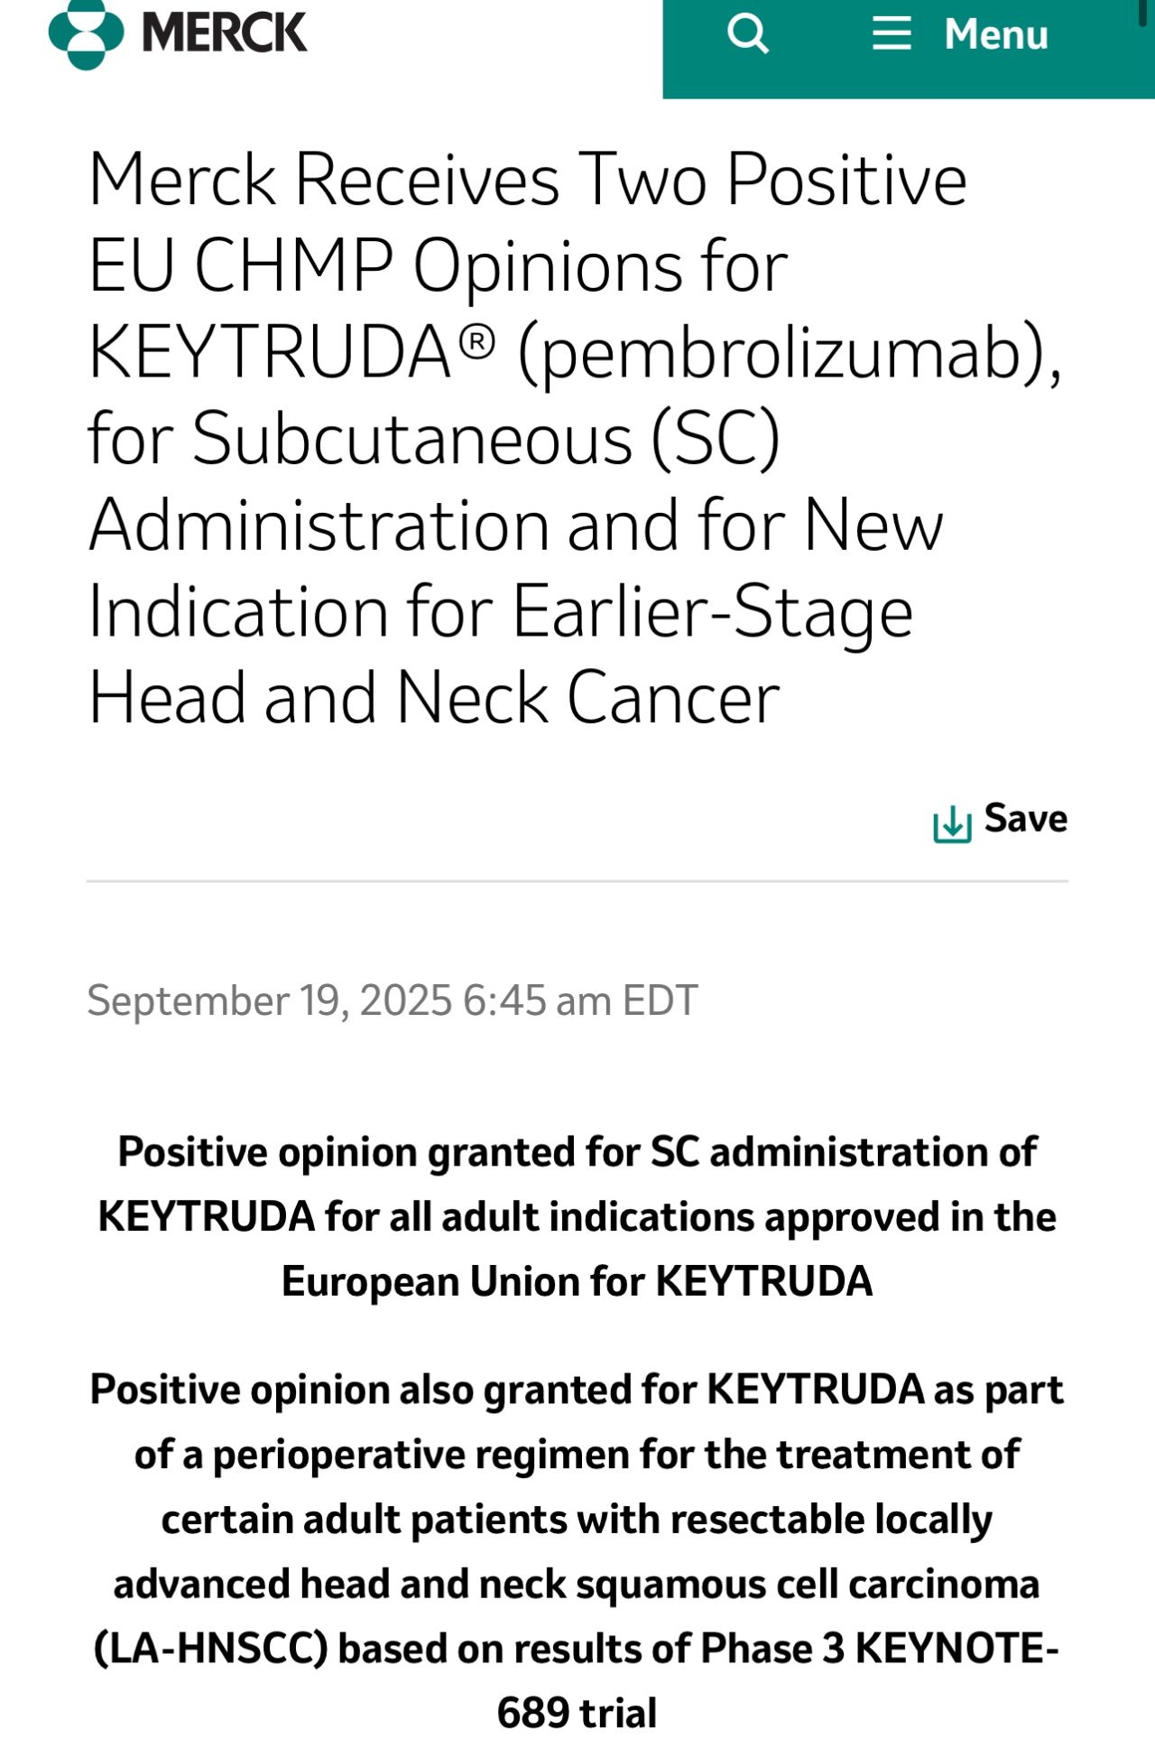Click the Save download arrow icon
The width and height of the screenshot is (1155, 1758).
(952, 823)
